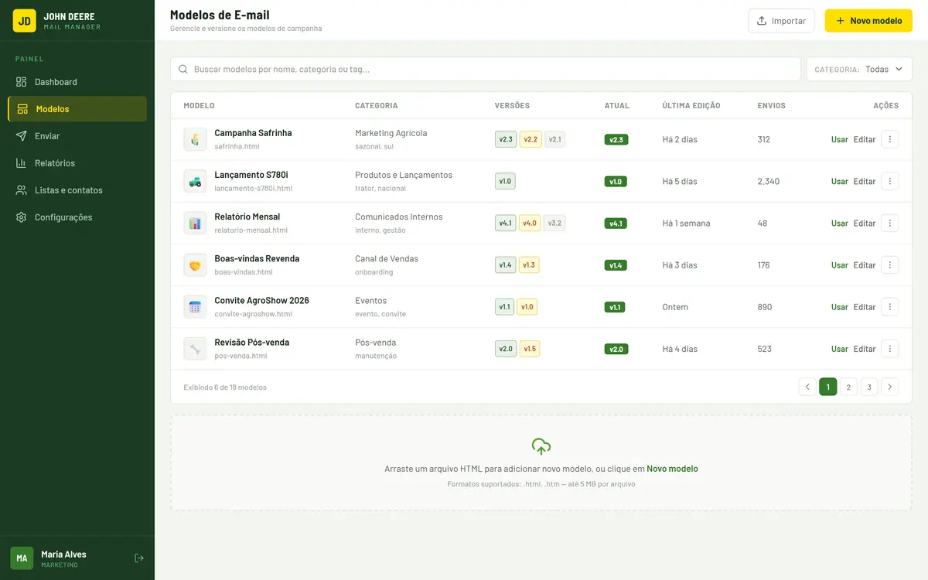Click the logout icon next to Maria Alves
The height and width of the screenshot is (580, 928).
point(139,558)
